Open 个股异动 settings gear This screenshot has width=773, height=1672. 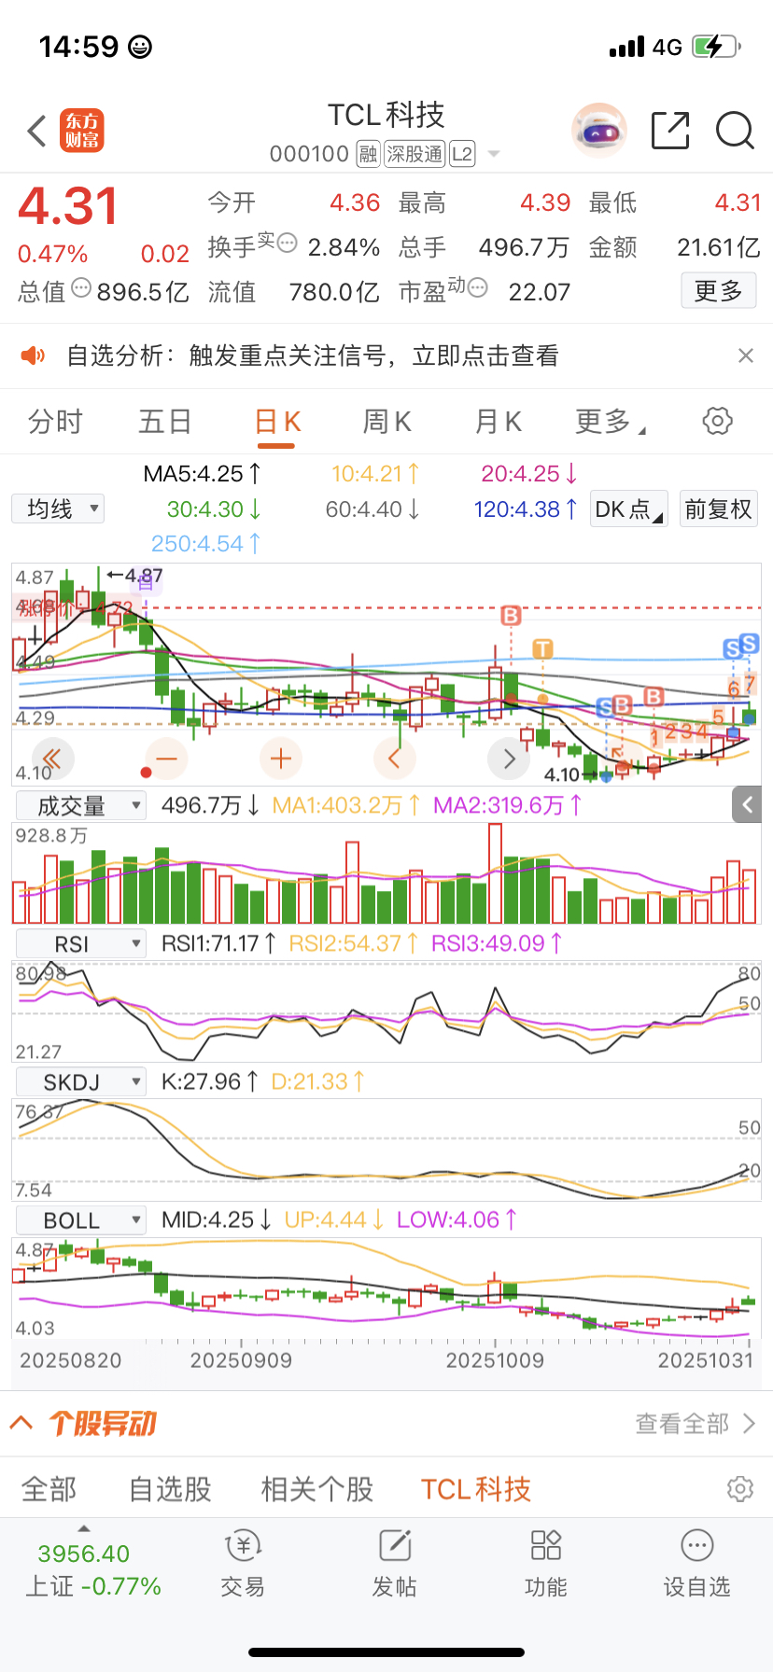[740, 1488]
